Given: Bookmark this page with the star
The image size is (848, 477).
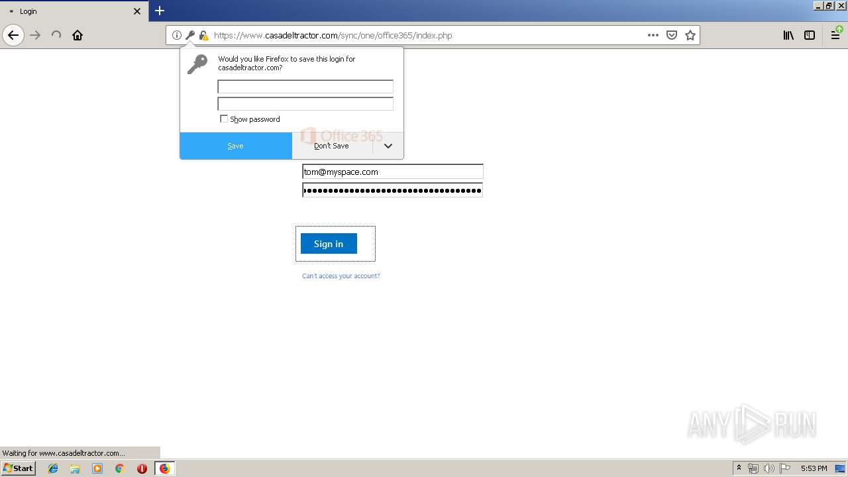Looking at the screenshot, I should (690, 35).
